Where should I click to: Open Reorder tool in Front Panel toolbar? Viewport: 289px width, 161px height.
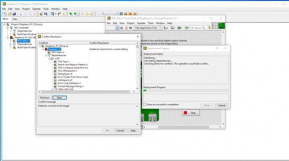click(187, 28)
